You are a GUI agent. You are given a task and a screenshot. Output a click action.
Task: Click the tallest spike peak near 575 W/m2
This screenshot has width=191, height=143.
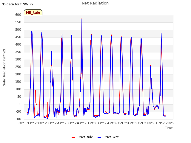[x=81, y=19]
